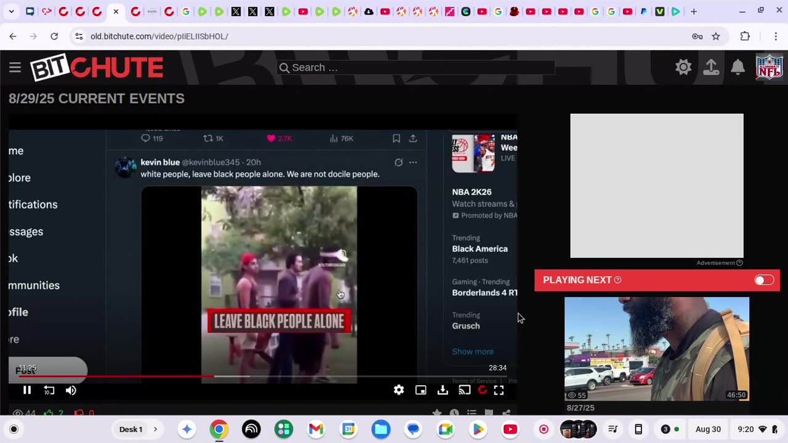788x443 pixels.
Task: Go back in Chrome
Action: [13, 36]
